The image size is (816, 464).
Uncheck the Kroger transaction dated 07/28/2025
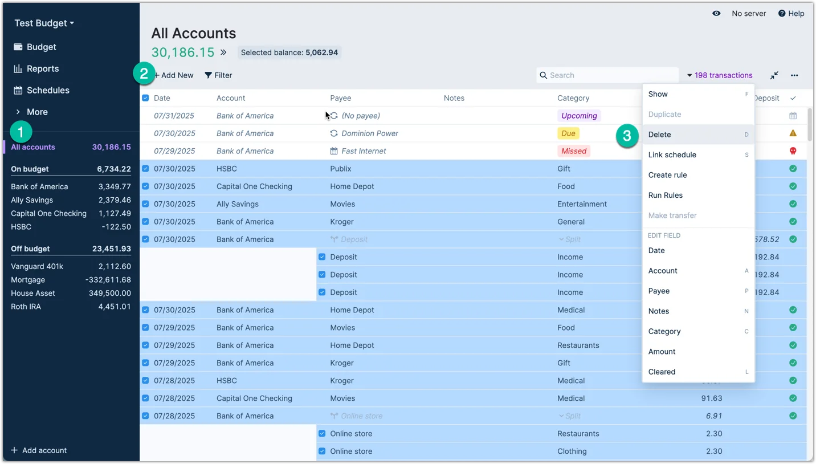145,380
